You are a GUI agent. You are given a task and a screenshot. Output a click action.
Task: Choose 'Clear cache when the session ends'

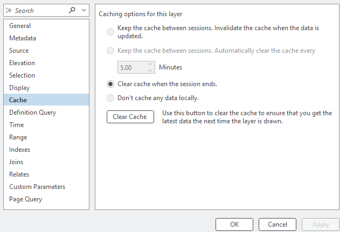[110, 84]
